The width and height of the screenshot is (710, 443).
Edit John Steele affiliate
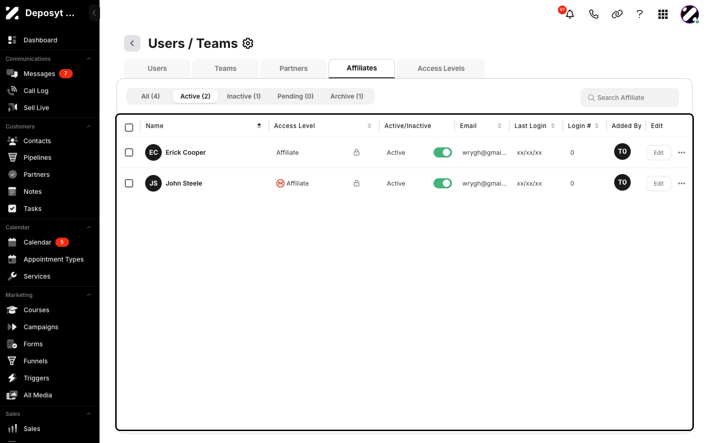[x=658, y=184]
